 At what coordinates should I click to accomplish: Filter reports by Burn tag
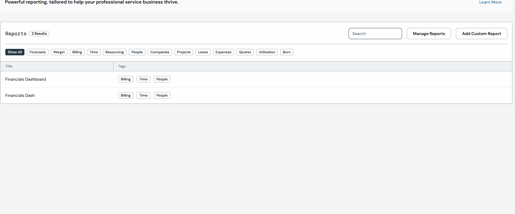(286, 52)
